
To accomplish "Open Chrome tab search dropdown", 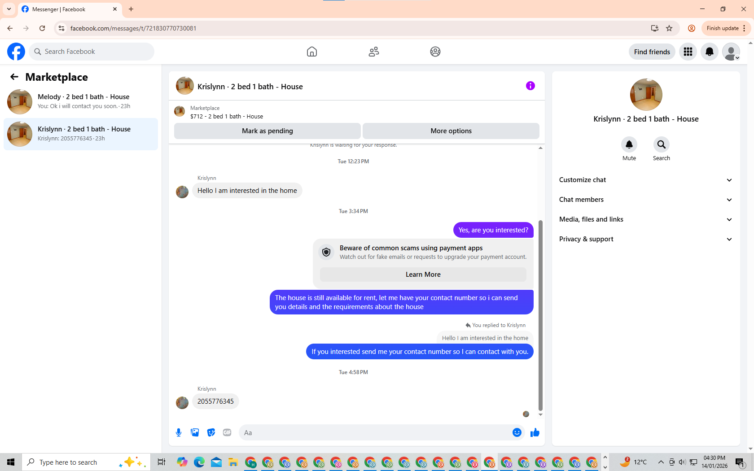I will [x=9, y=9].
